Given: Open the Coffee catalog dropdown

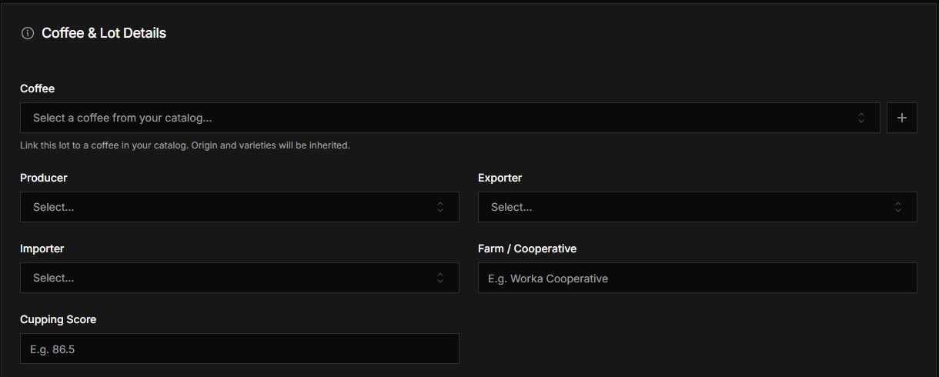Looking at the screenshot, I should pos(449,118).
